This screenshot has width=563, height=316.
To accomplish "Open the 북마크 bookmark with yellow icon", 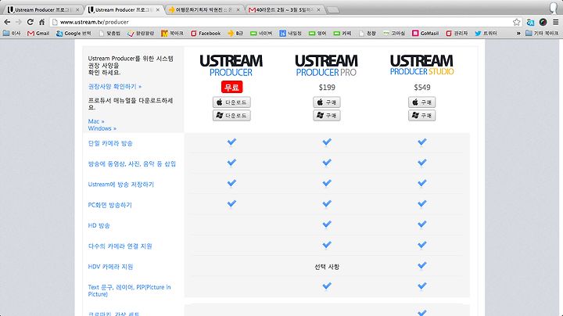I will click(x=172, y=33).
